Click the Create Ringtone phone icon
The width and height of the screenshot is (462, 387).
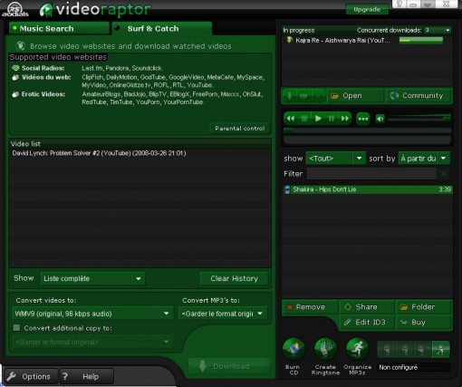[325, 349]
